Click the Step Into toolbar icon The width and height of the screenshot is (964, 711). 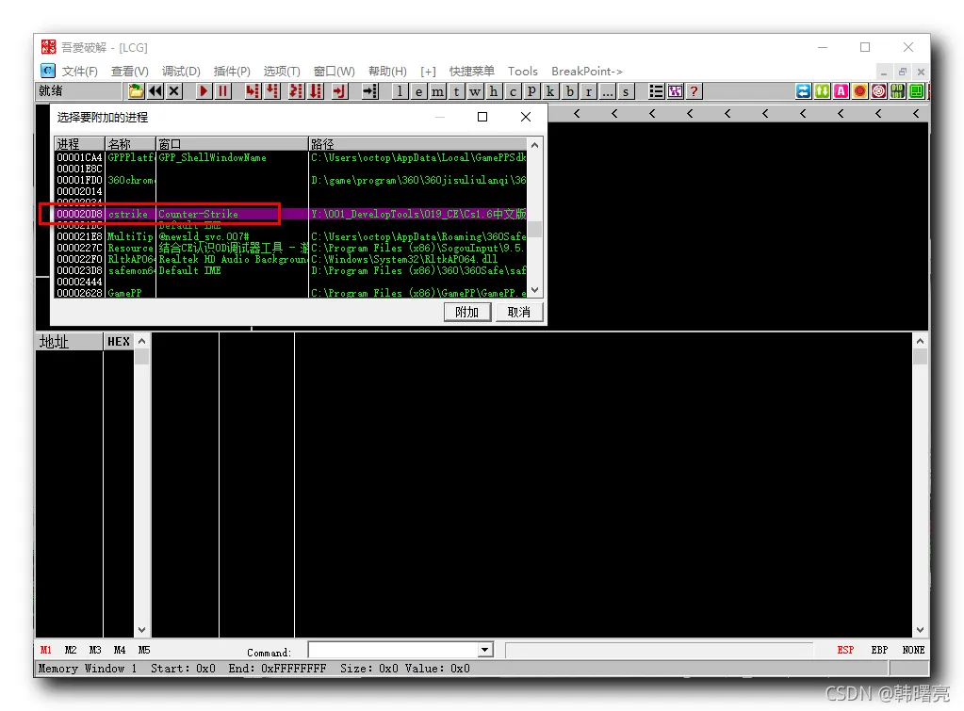(252, 91)
